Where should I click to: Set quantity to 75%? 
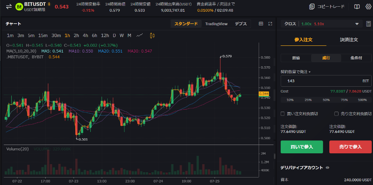point(344,100)
